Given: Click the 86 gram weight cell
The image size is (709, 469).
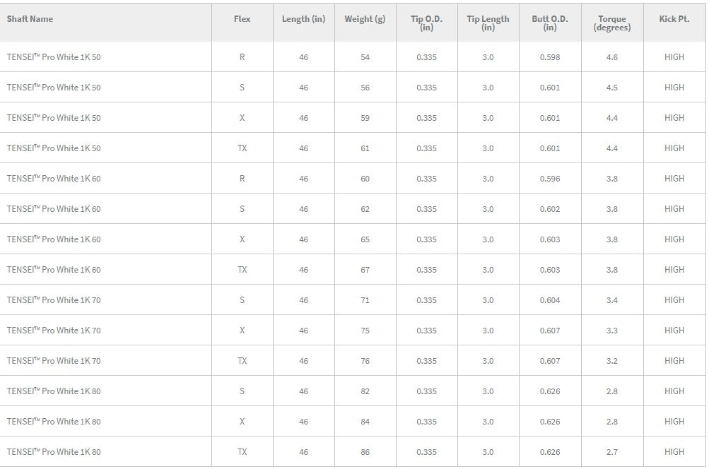Looking at the screenshot, I should (x=365, y=452).
